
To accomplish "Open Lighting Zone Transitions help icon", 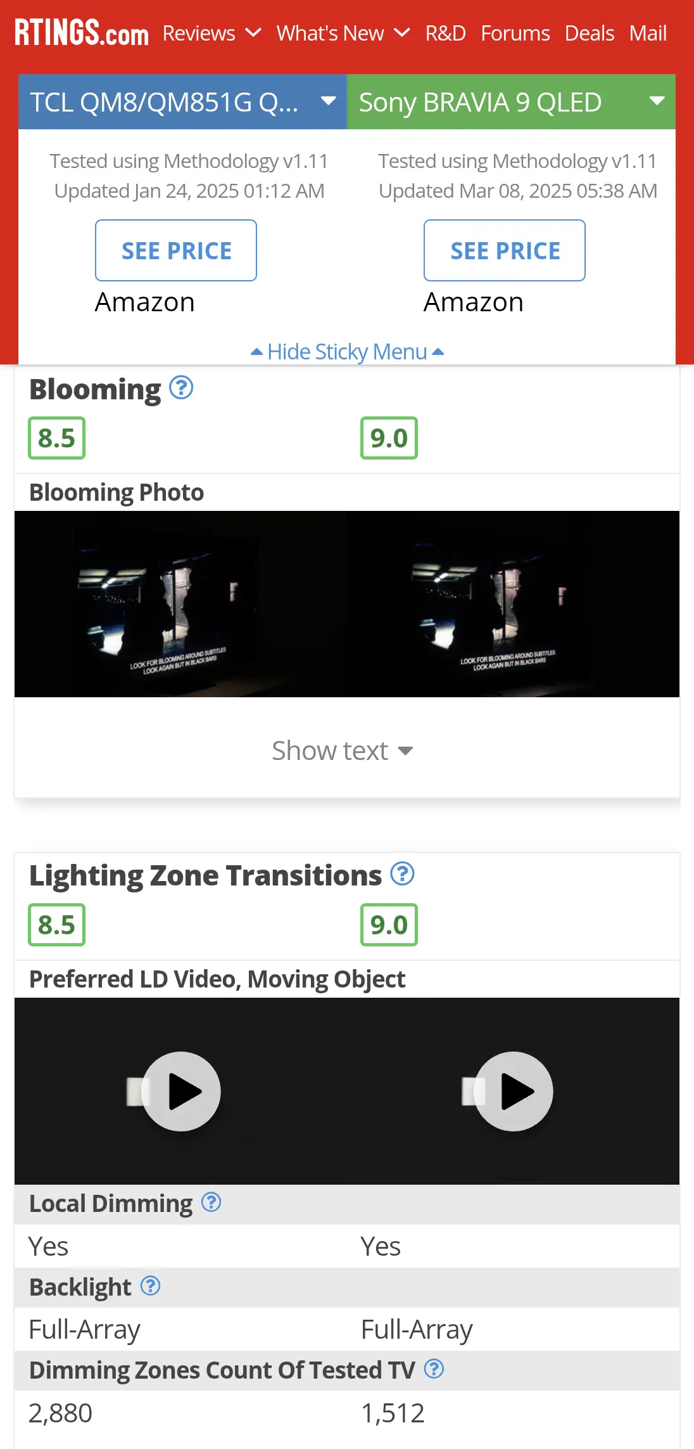I will 402,874.
